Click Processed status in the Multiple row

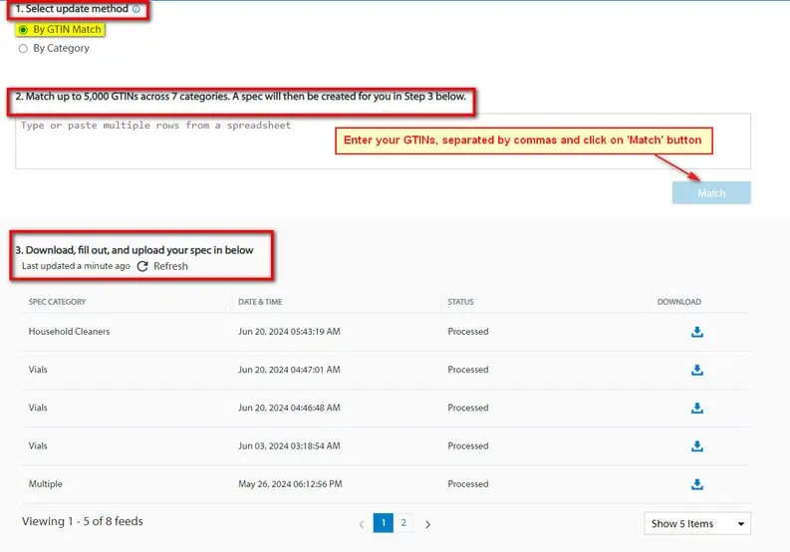click(468, 484)
